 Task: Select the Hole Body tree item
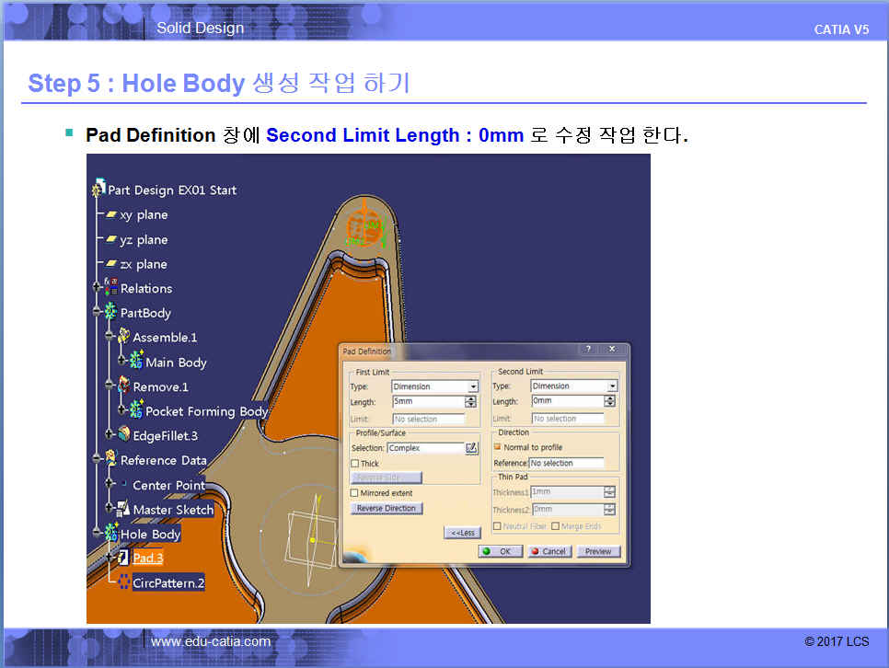point(150,534)
